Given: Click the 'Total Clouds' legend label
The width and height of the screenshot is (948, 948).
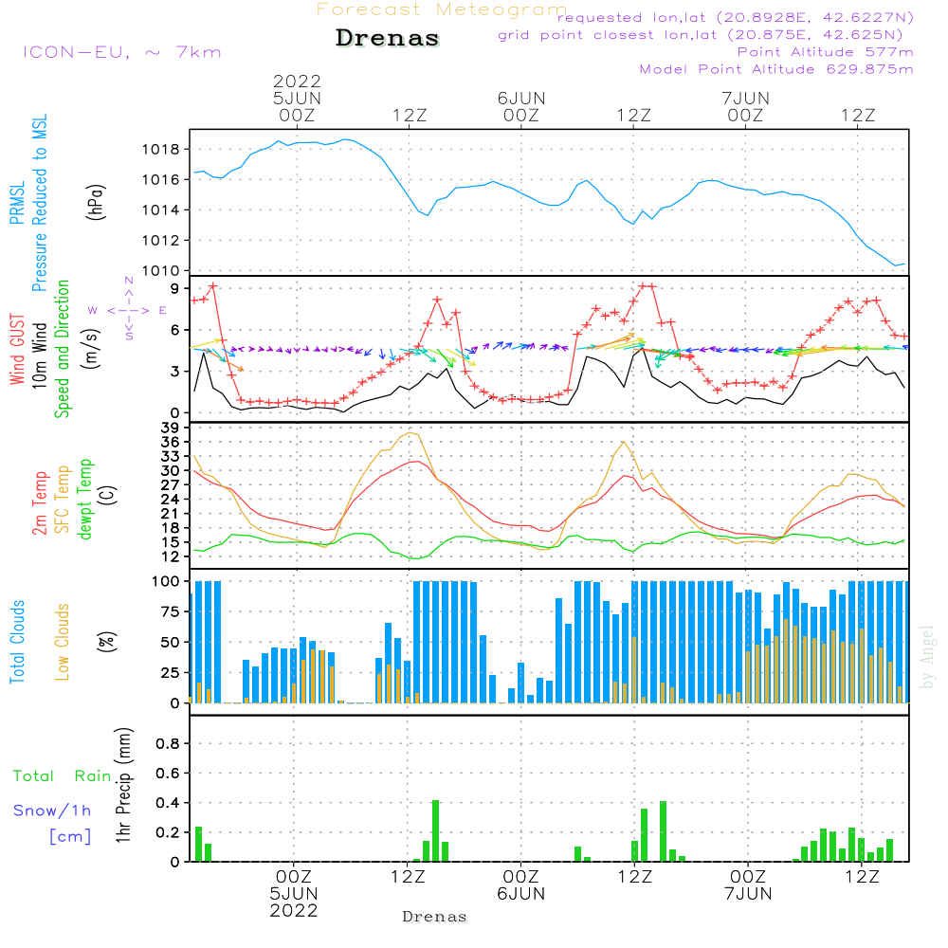Looking at the screenshot, I should tap(17, 642).
